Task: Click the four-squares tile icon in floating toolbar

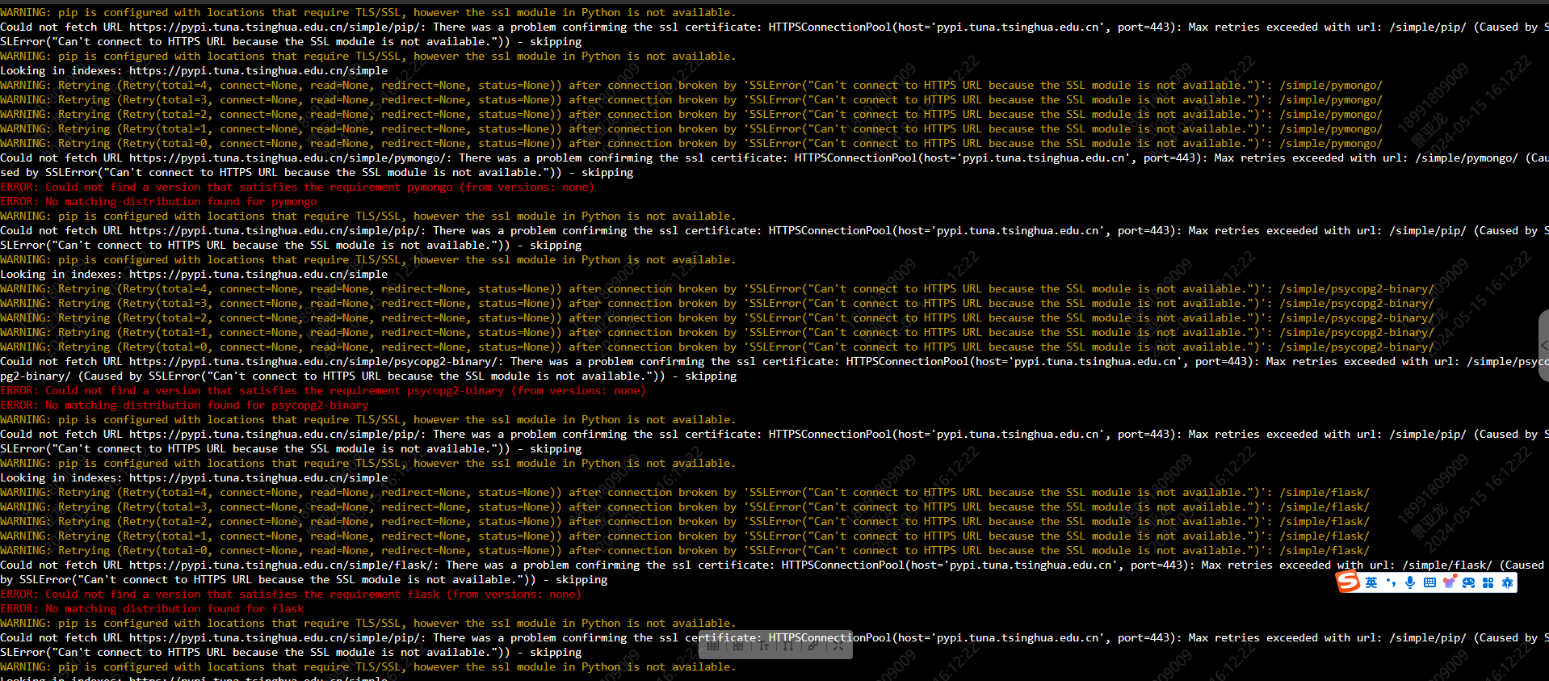Action: click(738, 646)
